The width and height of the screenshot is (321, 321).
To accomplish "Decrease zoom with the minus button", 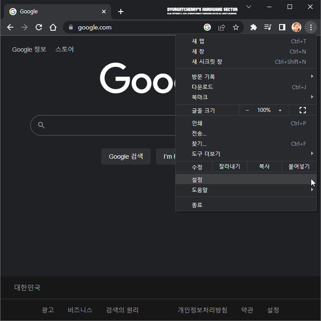I will click(247, 111).
